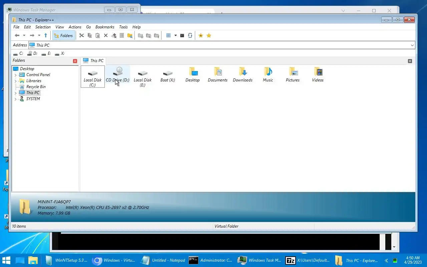427x267 pixels.
Task: Open the Tools menu
Action: coord(123,27)
